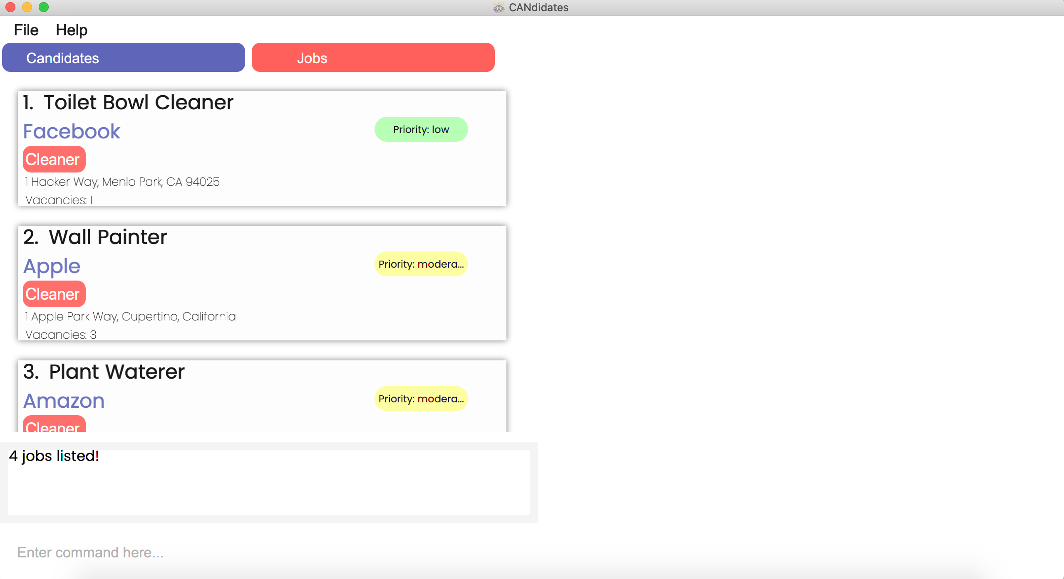
Task: Select the Plant Waterer job title
Action: pos(117,372)
